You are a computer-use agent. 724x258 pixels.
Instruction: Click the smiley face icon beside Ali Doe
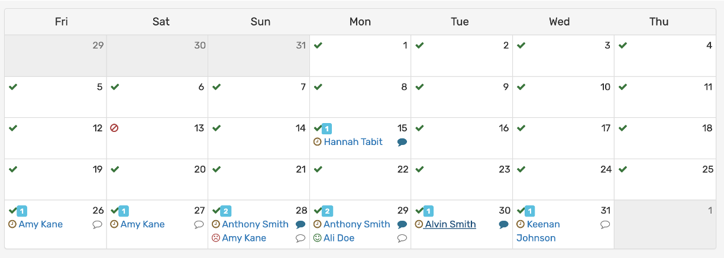317,238
